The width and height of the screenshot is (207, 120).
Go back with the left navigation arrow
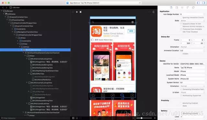[3, 7]
